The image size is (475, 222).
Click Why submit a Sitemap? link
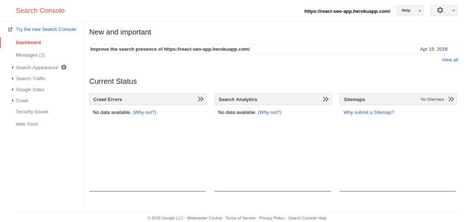point(369,112)
